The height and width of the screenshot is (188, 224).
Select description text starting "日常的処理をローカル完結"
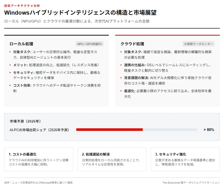[111, 162]
